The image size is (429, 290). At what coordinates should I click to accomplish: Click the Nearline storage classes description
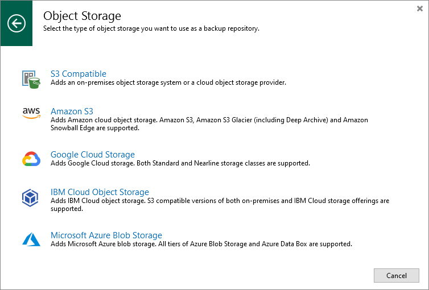pos(180,163)
